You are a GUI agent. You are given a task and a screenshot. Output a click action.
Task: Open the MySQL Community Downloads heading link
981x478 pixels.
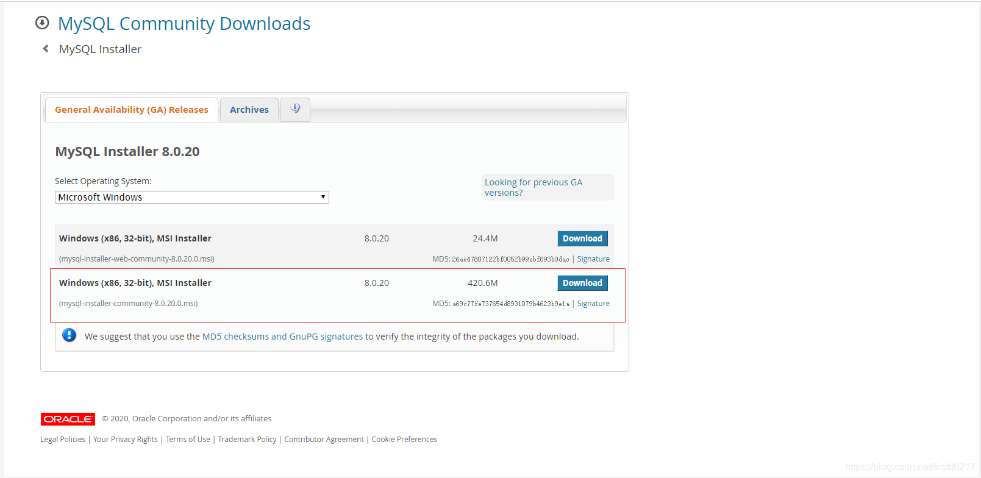point(184,24)
